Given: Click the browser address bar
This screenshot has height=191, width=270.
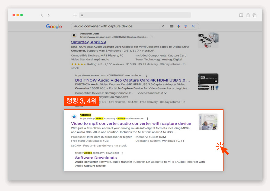Looking at the screenshot, I should point(135,15).
